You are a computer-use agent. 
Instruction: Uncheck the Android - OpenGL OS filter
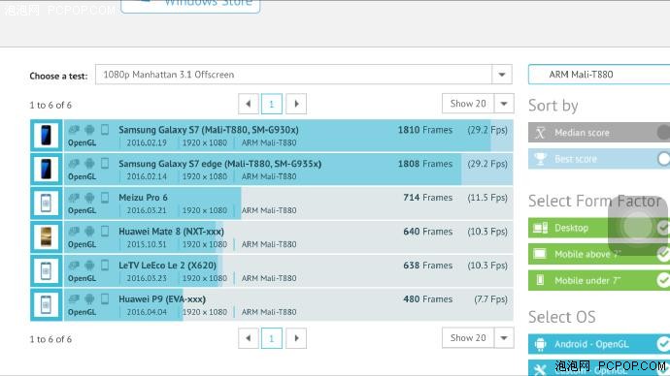click(x=663, y=344)
